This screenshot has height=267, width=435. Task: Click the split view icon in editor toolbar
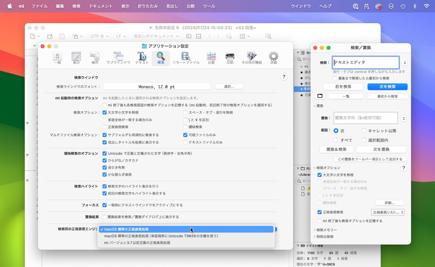(x=189, y=36)
